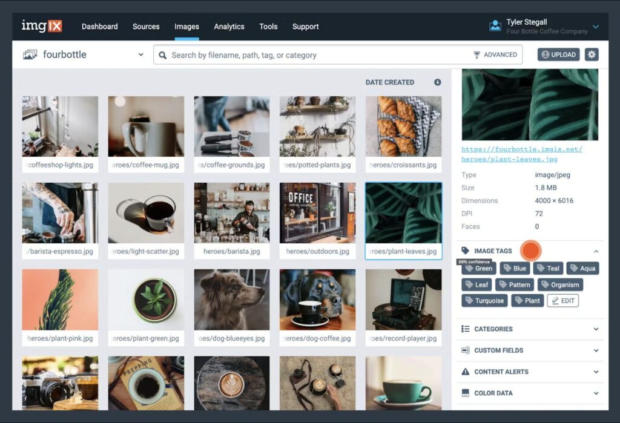Click the search magnifier icon
The height and width of the screenshot is (423, 620).
pyautogui.click(x=162, y=55)
